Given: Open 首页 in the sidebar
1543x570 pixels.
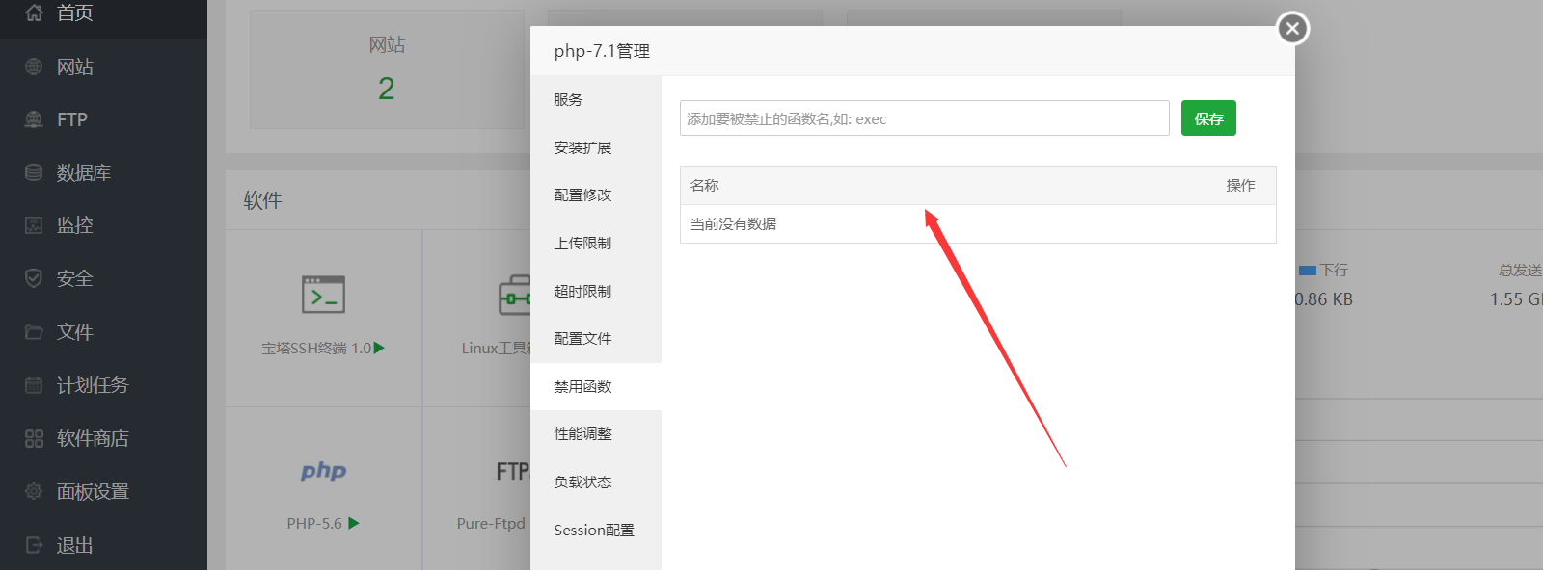Looking at the screenshot, I should 74,13.
